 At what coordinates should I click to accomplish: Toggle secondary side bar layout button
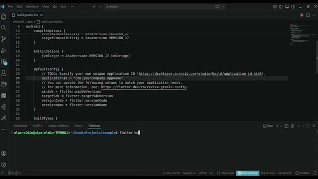[293, 7]
